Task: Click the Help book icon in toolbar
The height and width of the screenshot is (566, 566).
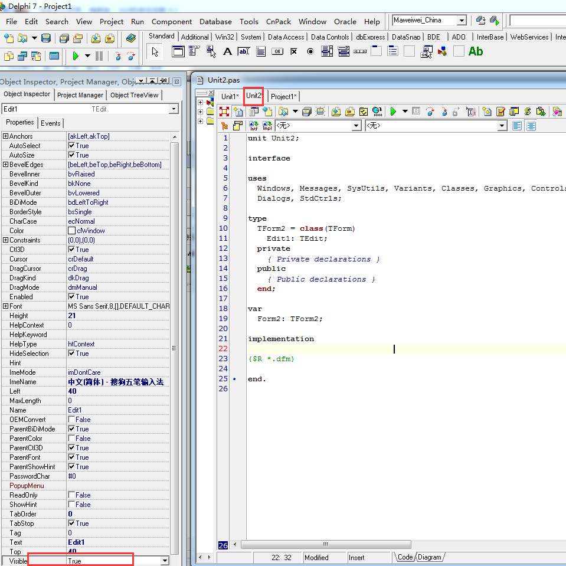Action: click(130, 38)
